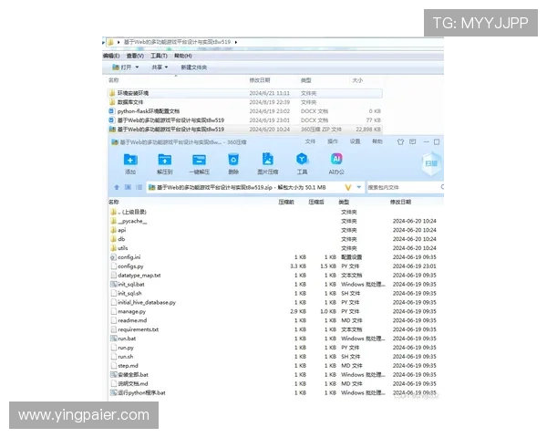Screen dimensions: 547x438
Task: Sort by 类型 column in archive list
Action: [344, 202]
